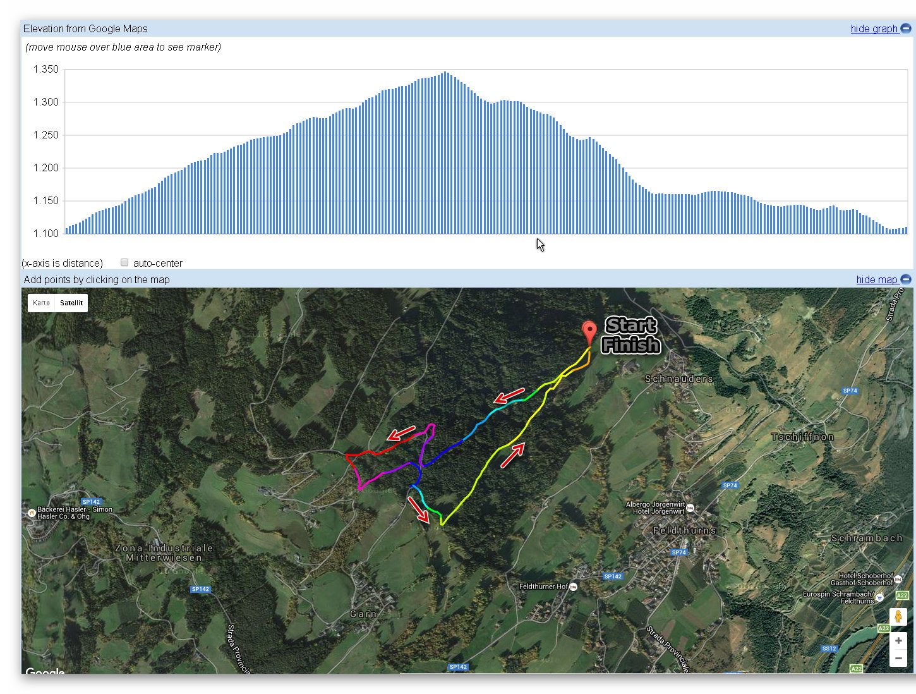Click the Bäckerei Hasler restaurant icon
Image resolution: width=916 pixels, height=694 pixels.
(x=31, y=513)
